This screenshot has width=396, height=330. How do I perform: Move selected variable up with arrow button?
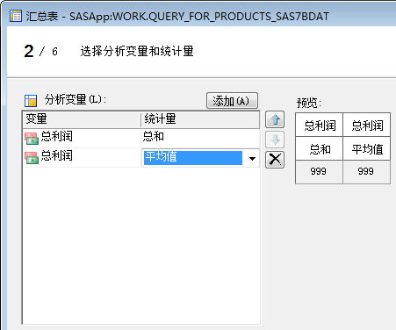coord(275,119)
